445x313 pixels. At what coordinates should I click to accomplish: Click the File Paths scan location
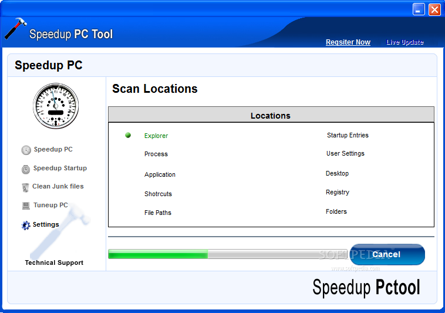pos(158,213)
